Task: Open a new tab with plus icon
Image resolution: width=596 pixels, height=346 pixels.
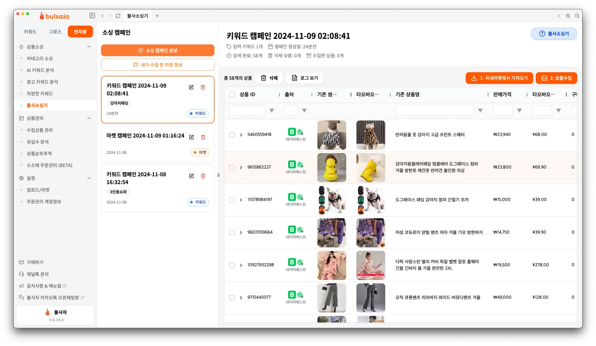Action: point(157,16)
